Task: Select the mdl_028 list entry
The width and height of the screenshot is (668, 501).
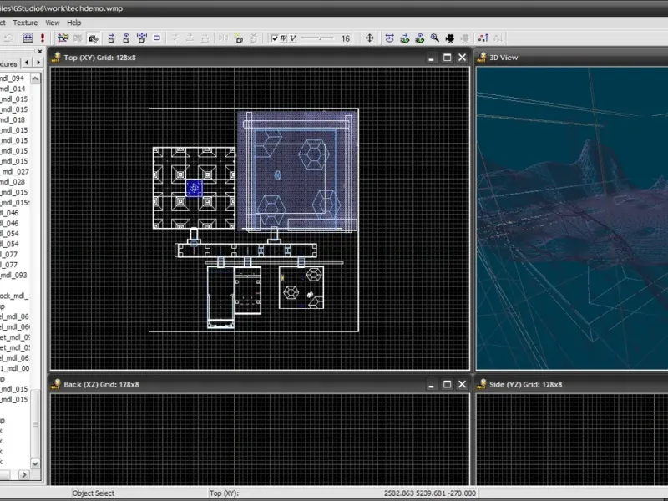Action: coord(13,182)
